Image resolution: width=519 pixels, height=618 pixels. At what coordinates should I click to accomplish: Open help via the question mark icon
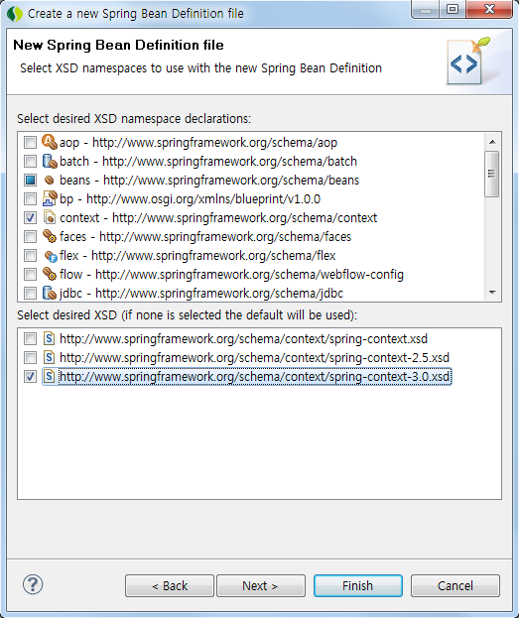33,584
